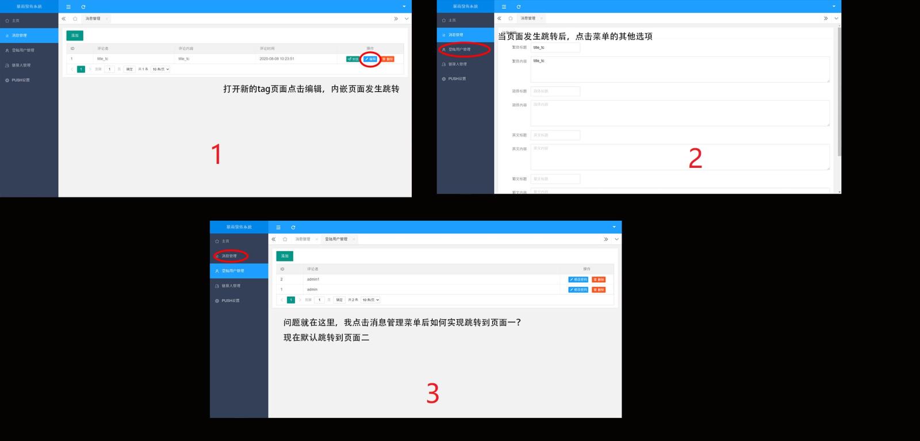Switch to the 消息管理 tab in screenshot 3
920x441 pixels.
(302, 239)
